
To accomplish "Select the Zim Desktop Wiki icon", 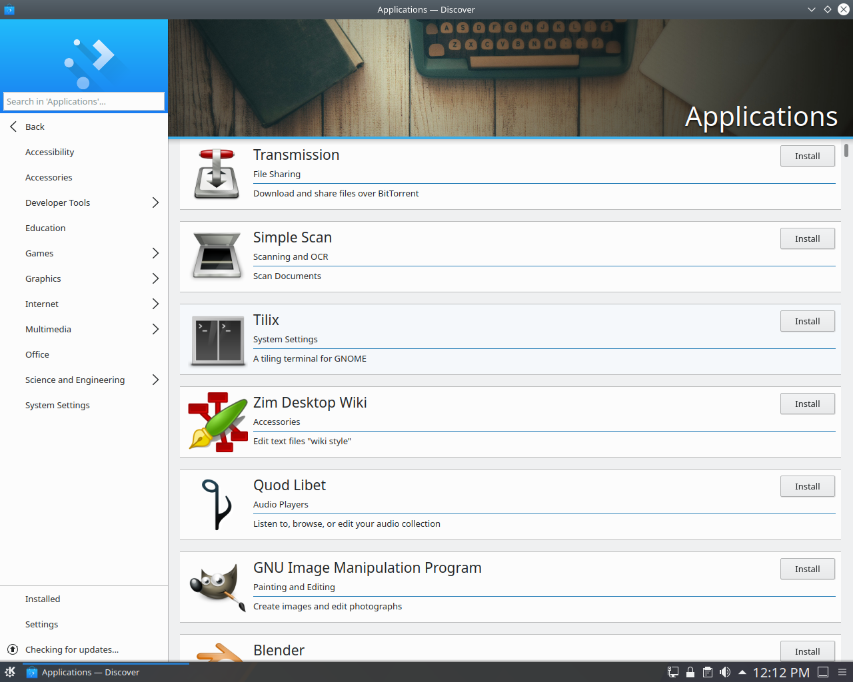I will pos(218,422).
